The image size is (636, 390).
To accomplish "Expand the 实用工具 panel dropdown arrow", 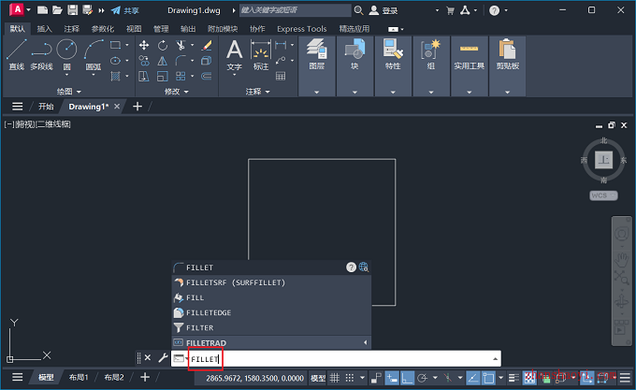I will click(x=470, y=92).
